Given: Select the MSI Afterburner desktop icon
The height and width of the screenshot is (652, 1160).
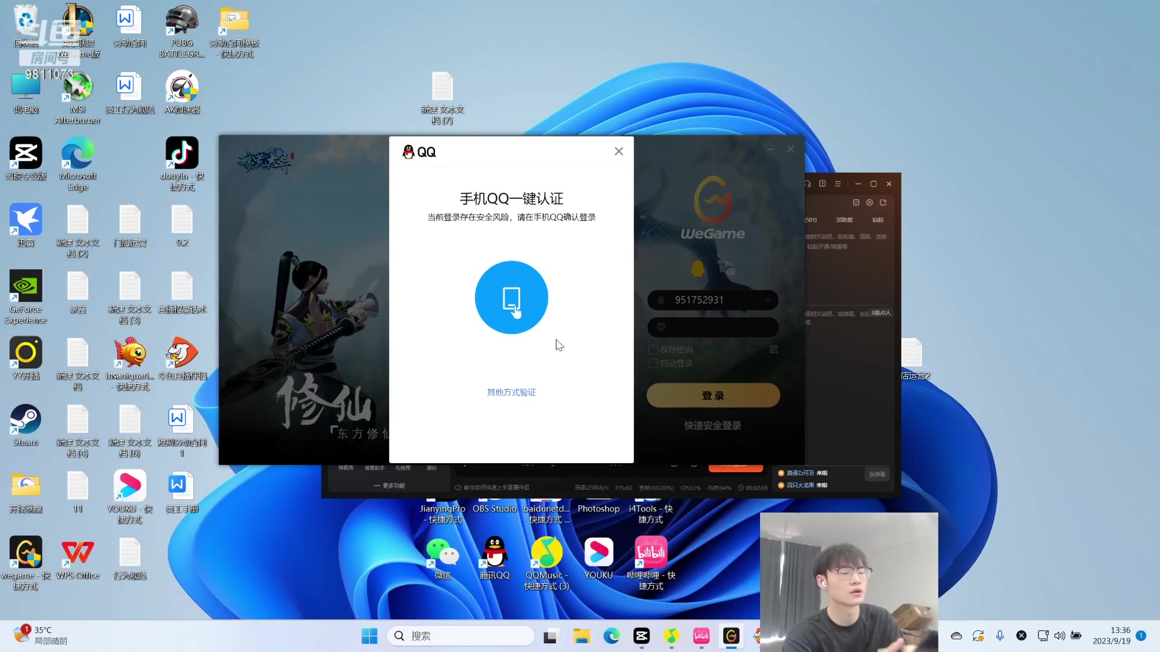Looking at the screenshot, I should coord(78,98).
